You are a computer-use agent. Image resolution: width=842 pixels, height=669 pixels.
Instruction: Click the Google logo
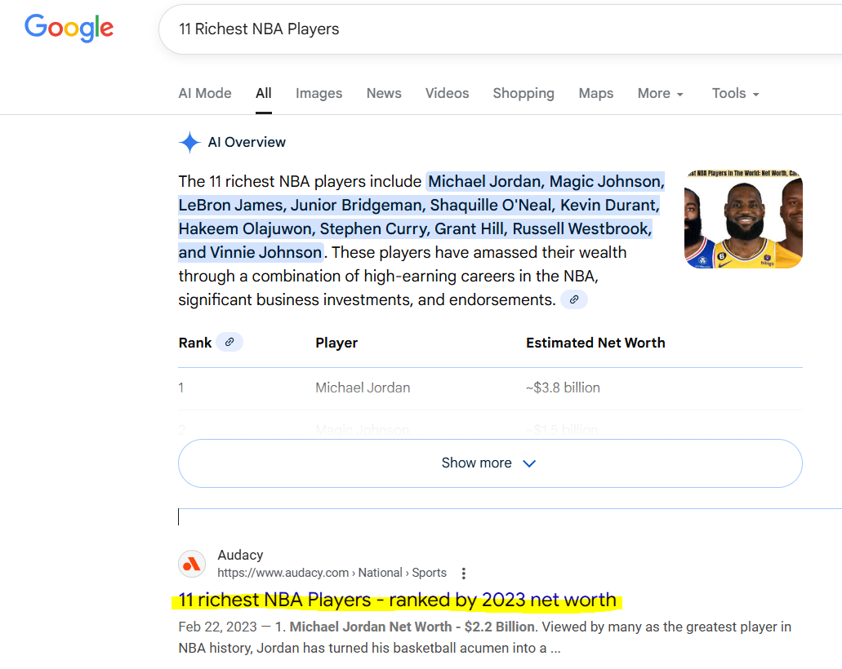click(69, 29)
